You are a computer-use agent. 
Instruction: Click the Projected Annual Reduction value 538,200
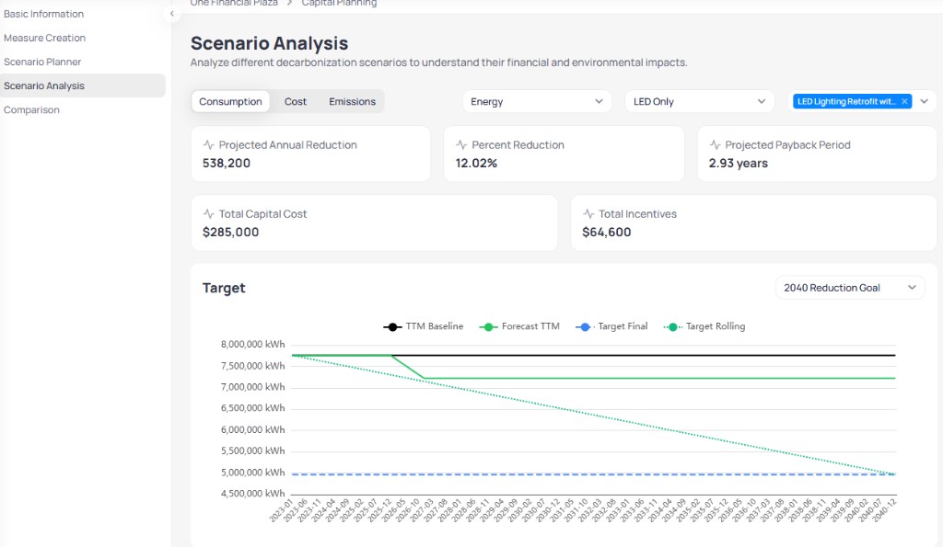(x=227, y=164)
